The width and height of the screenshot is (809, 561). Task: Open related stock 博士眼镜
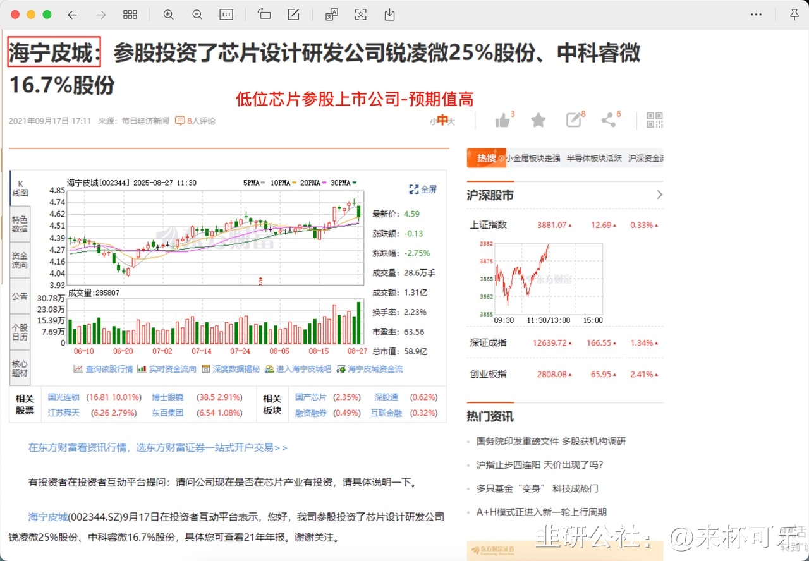pyautogui.click(x=167, y=397)
